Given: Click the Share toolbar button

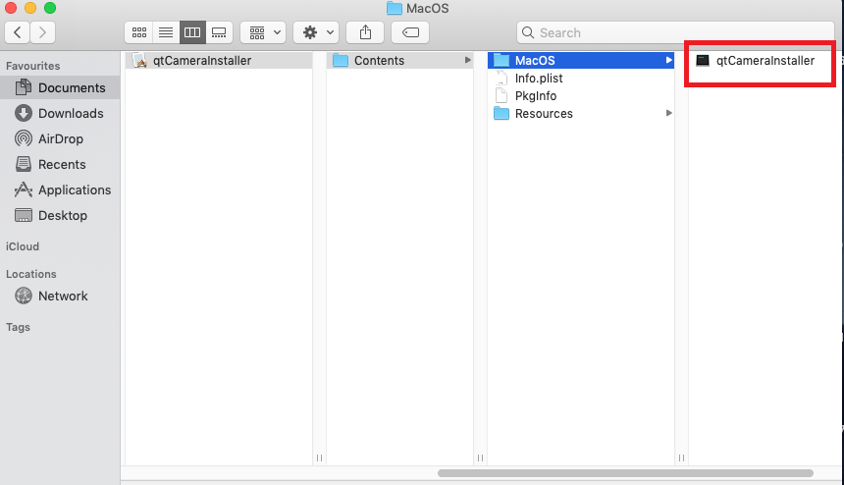Looking at the screenshot, I should (365, 32).
